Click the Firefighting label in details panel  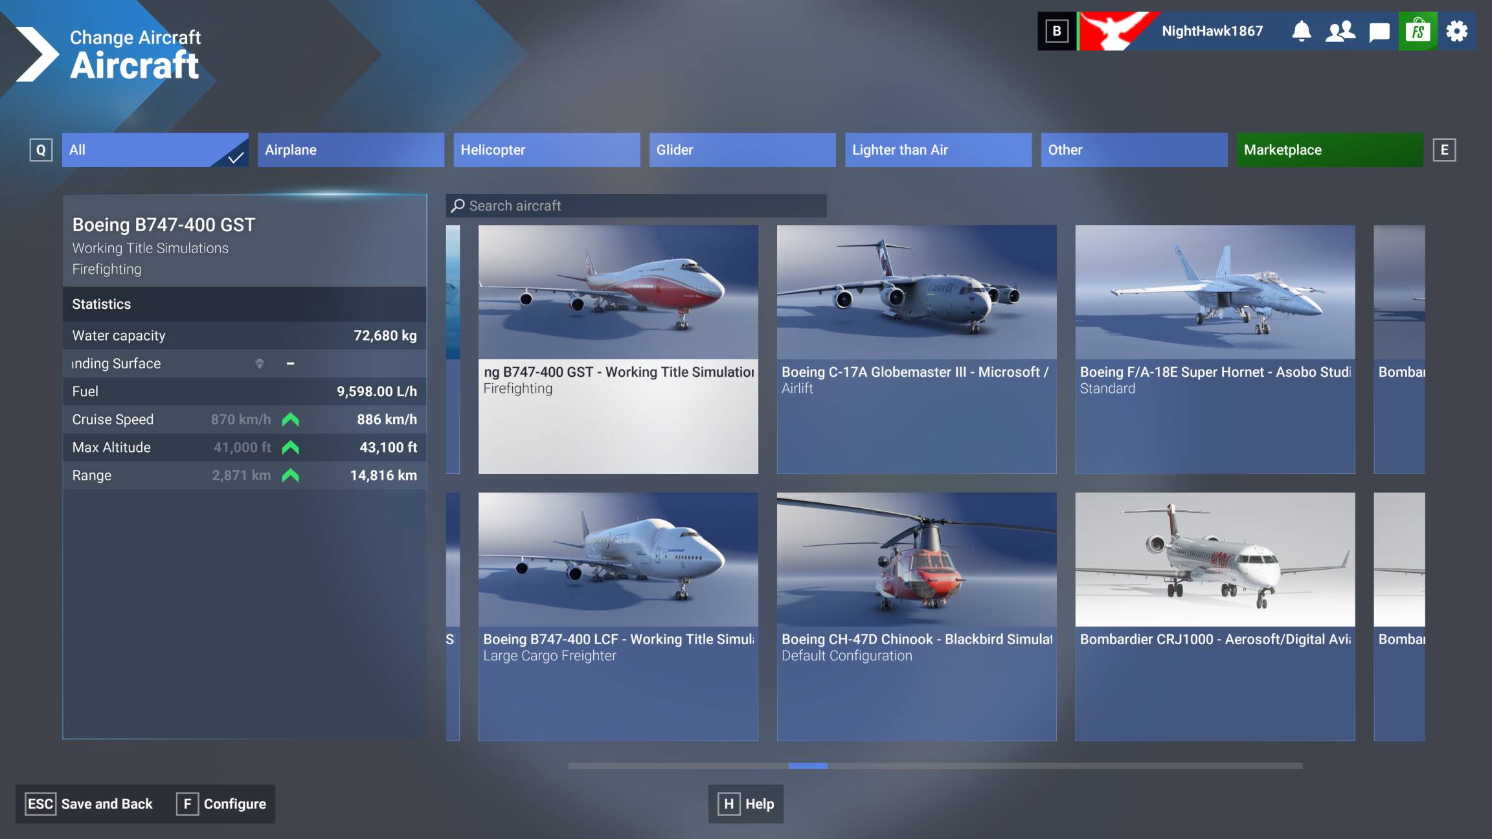click(107, 269)
